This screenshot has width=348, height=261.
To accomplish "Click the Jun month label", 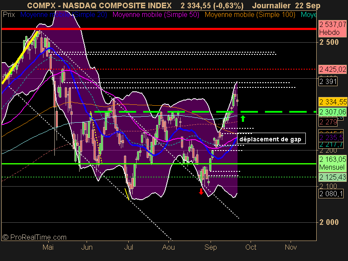I will point(87,247).
